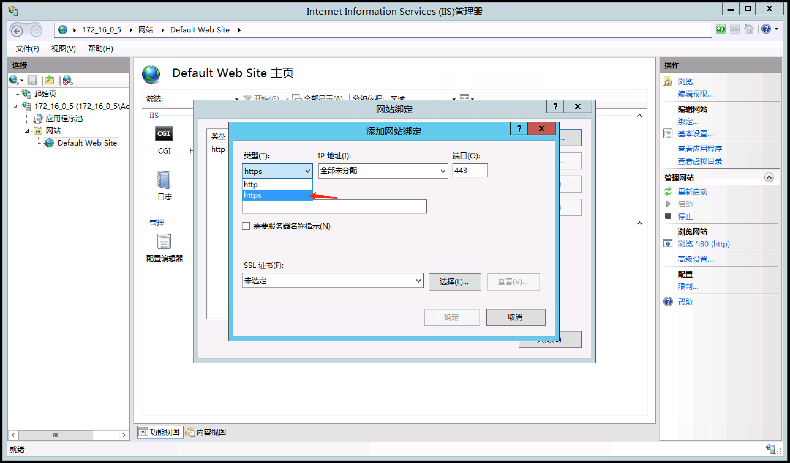Click the back navigation arrow icon
790x463 pixels.
17,31
